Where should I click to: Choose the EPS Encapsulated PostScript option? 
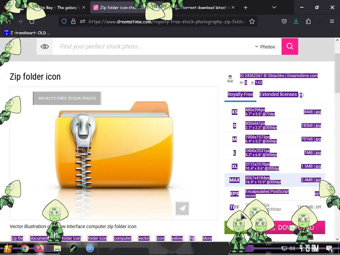(275, 194)
